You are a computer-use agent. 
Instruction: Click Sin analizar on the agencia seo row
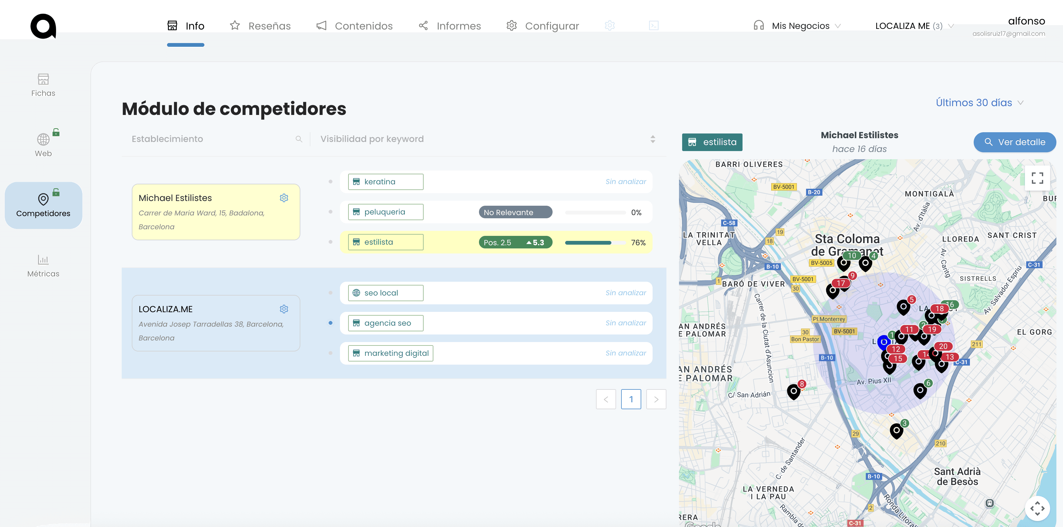(626, 323)
